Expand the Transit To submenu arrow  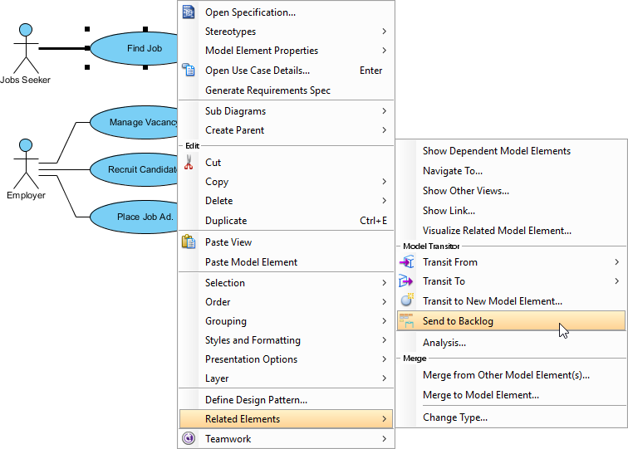616,281
